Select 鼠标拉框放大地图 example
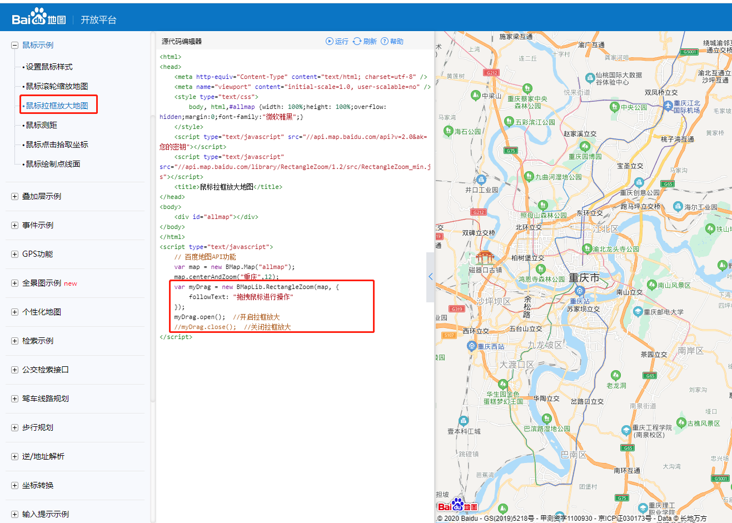732x523 pixels. 57,106
